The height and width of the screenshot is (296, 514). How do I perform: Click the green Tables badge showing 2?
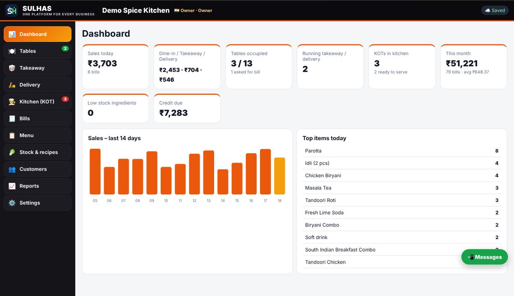[x=65, y=49]
